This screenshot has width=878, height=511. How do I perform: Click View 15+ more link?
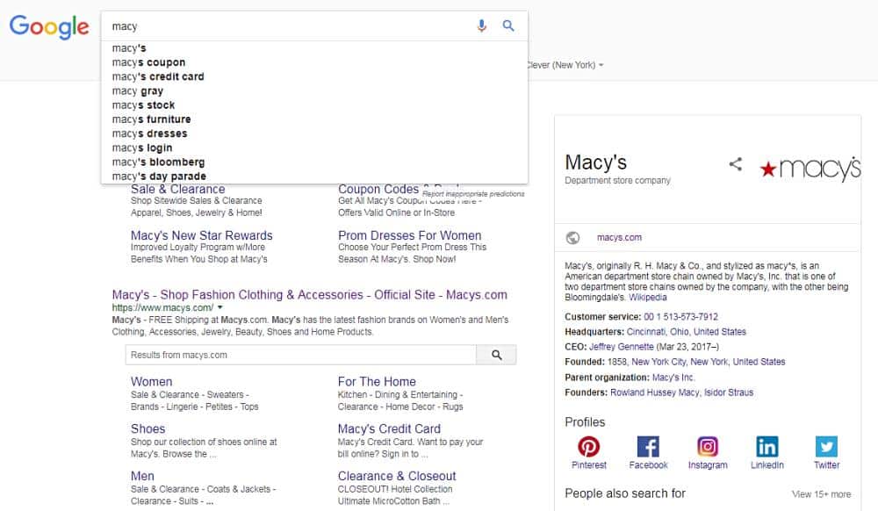(x=822, y=494)
